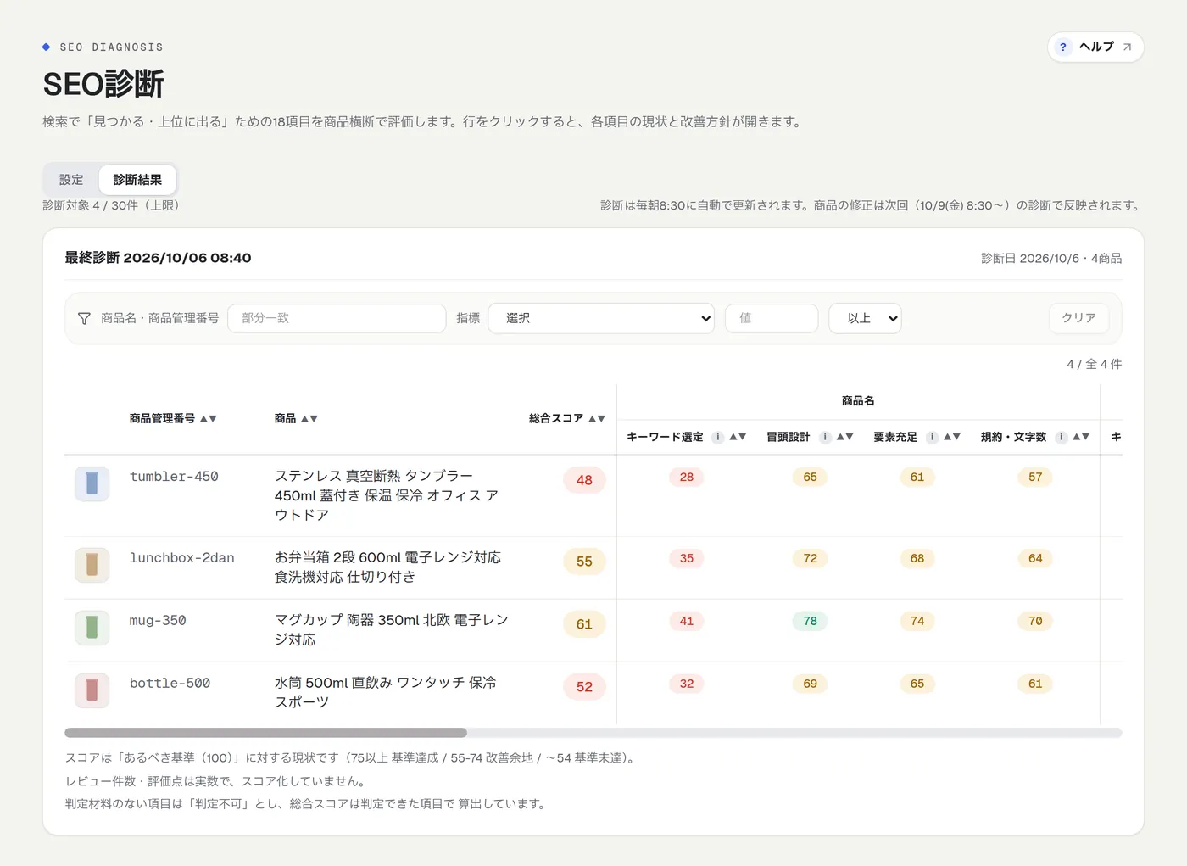This screenshot has width=1187, height=866.
Task: Click the クリア filter button
Action: 1078,318
